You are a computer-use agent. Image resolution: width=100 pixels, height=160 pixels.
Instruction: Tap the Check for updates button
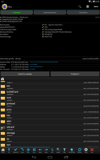(25, 74)
